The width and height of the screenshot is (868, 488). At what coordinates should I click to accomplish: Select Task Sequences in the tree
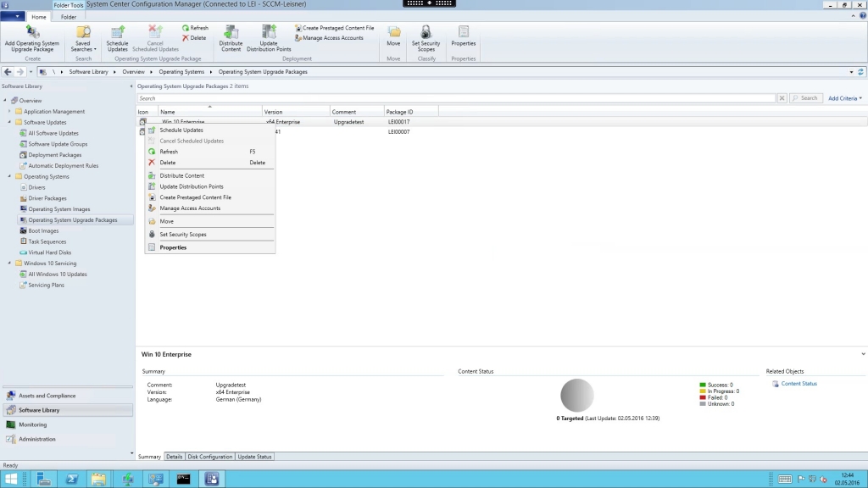[47, 241]
